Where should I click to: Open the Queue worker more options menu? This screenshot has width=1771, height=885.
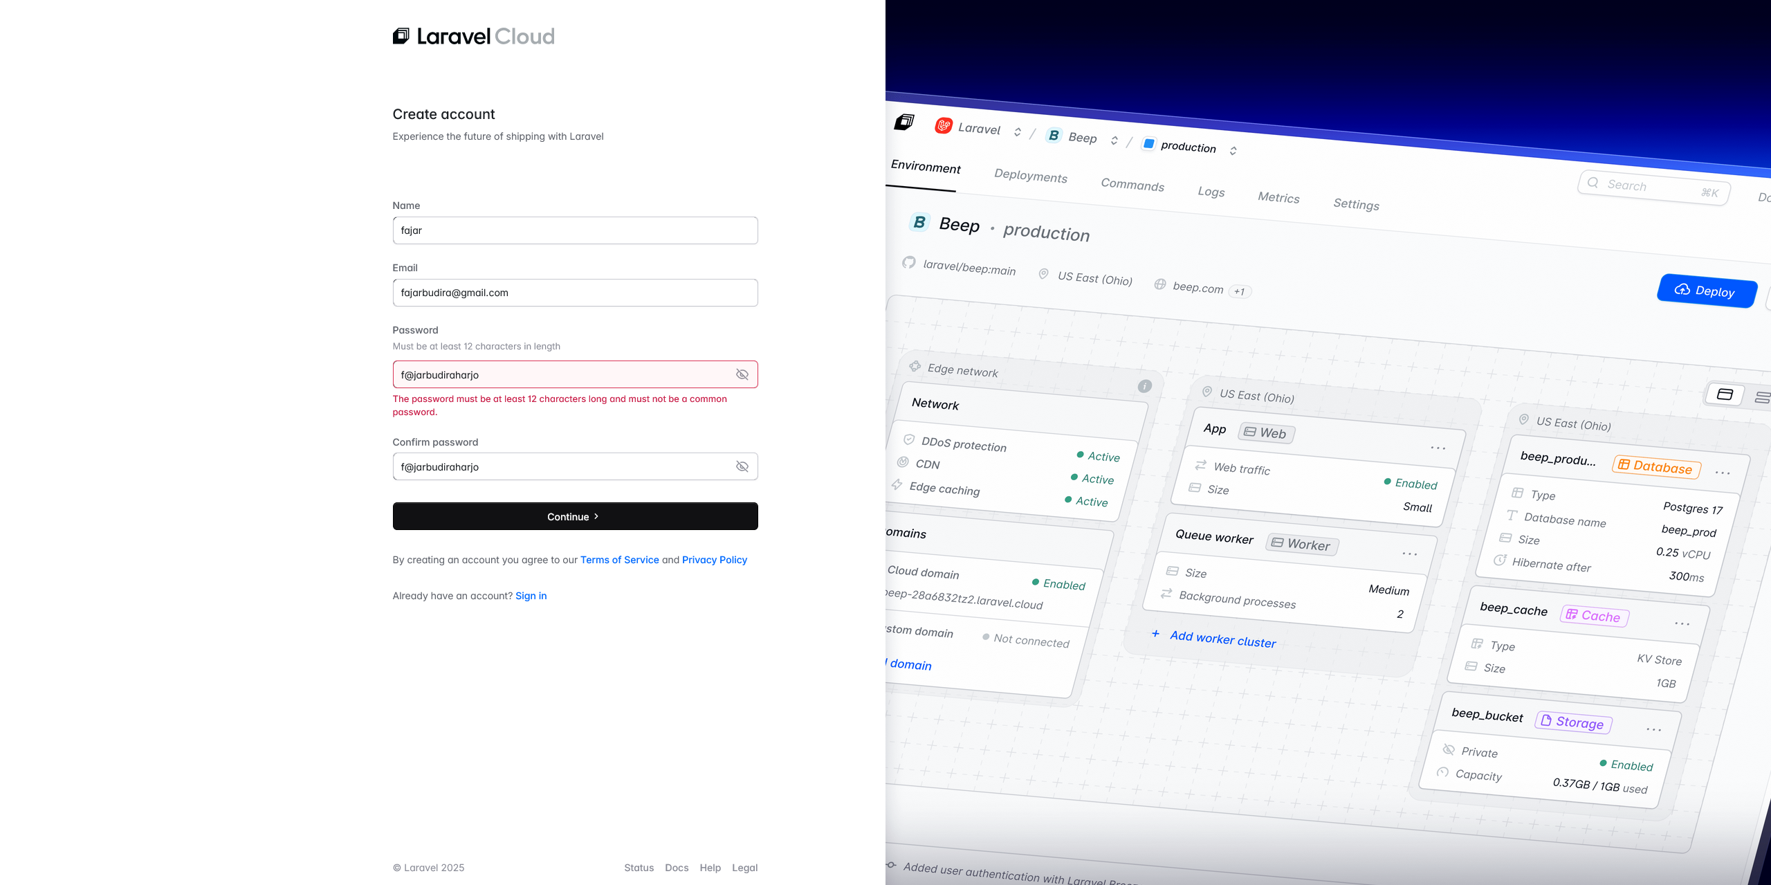(x=1410, y=554)
